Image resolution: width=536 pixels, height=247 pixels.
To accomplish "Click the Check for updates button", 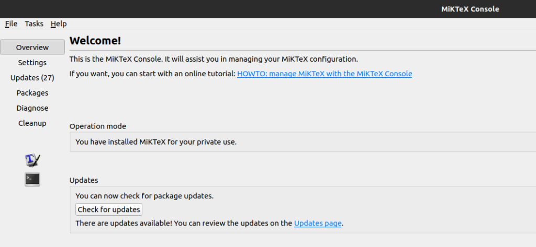I will pyautogui.click(x=109, y=209).
